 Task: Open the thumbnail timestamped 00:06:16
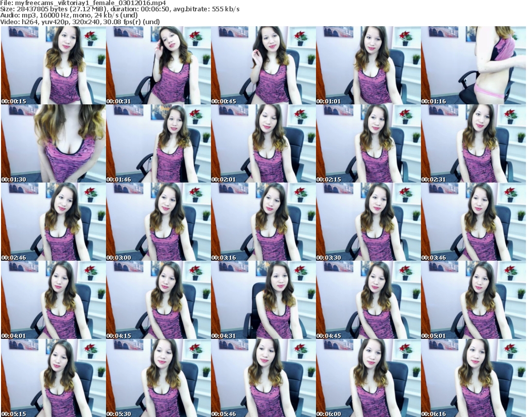click(x=473, y=378)
